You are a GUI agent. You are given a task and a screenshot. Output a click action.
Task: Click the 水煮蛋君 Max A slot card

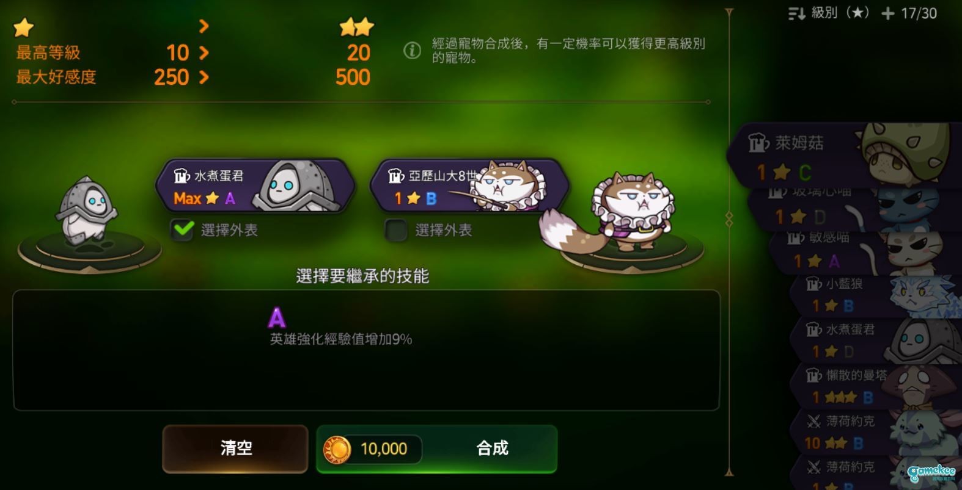(x=255, y=187)
